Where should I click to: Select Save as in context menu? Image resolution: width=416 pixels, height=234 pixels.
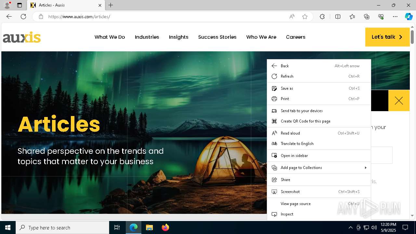[x=319, y=88]
